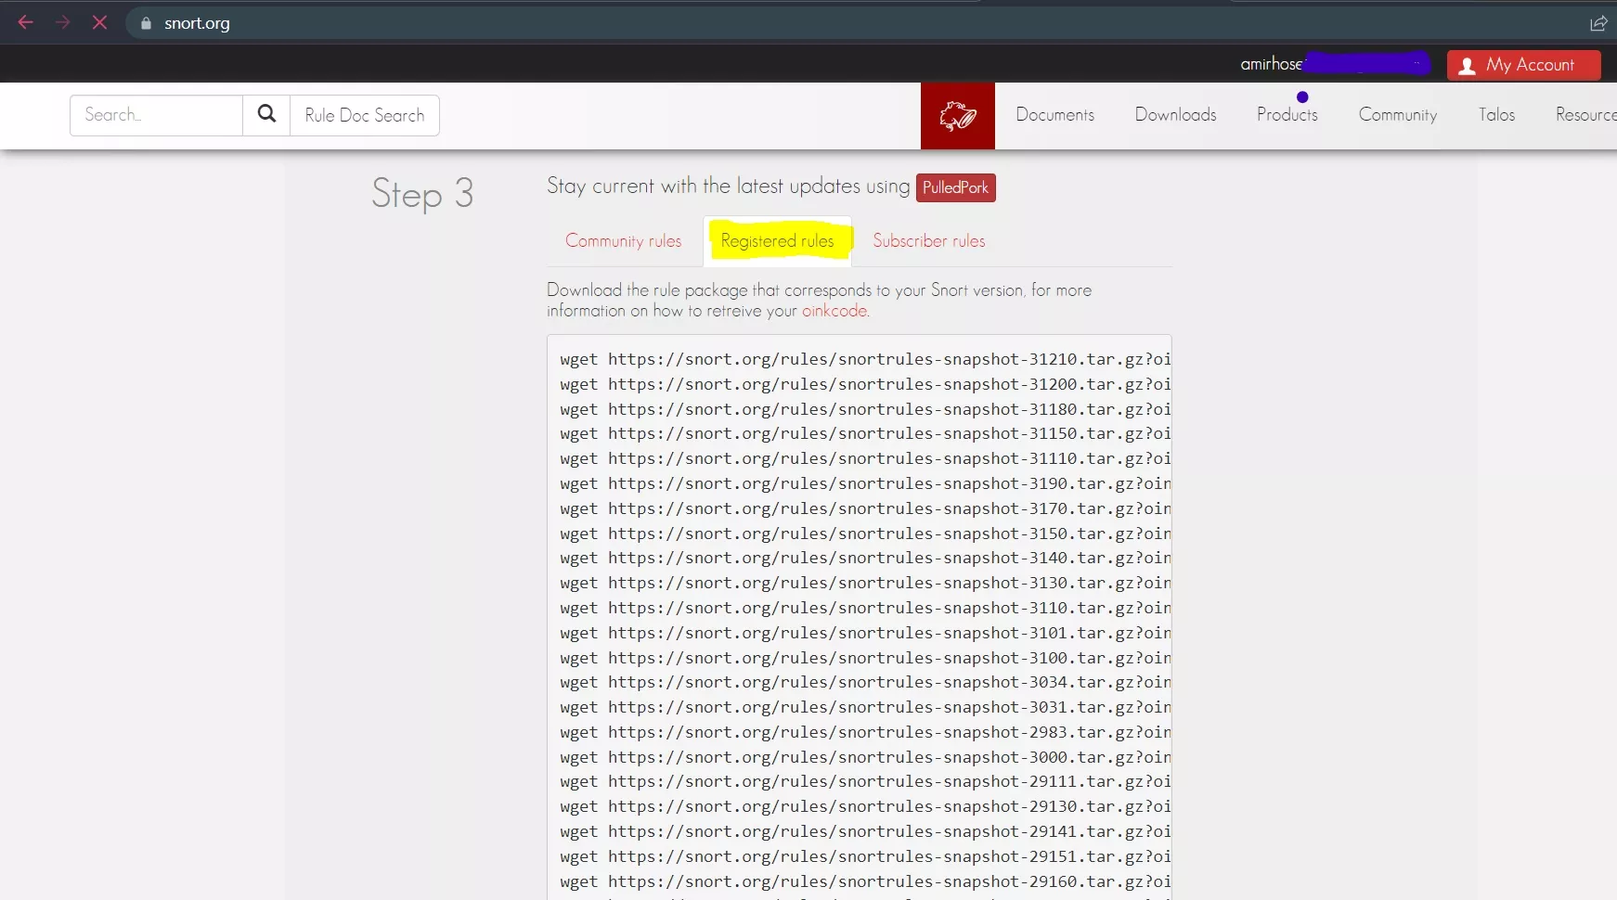Click wget line for snapshot-3110
1617x900 pixels.
(865, 608)
